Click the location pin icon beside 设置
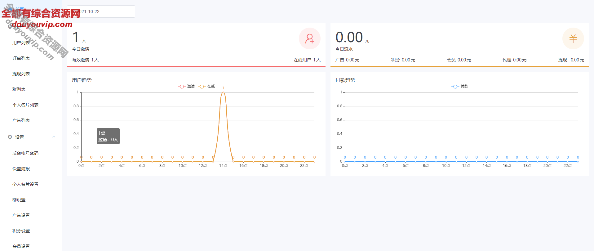Screen dimensions: 594x251 (x=10, y=137)
